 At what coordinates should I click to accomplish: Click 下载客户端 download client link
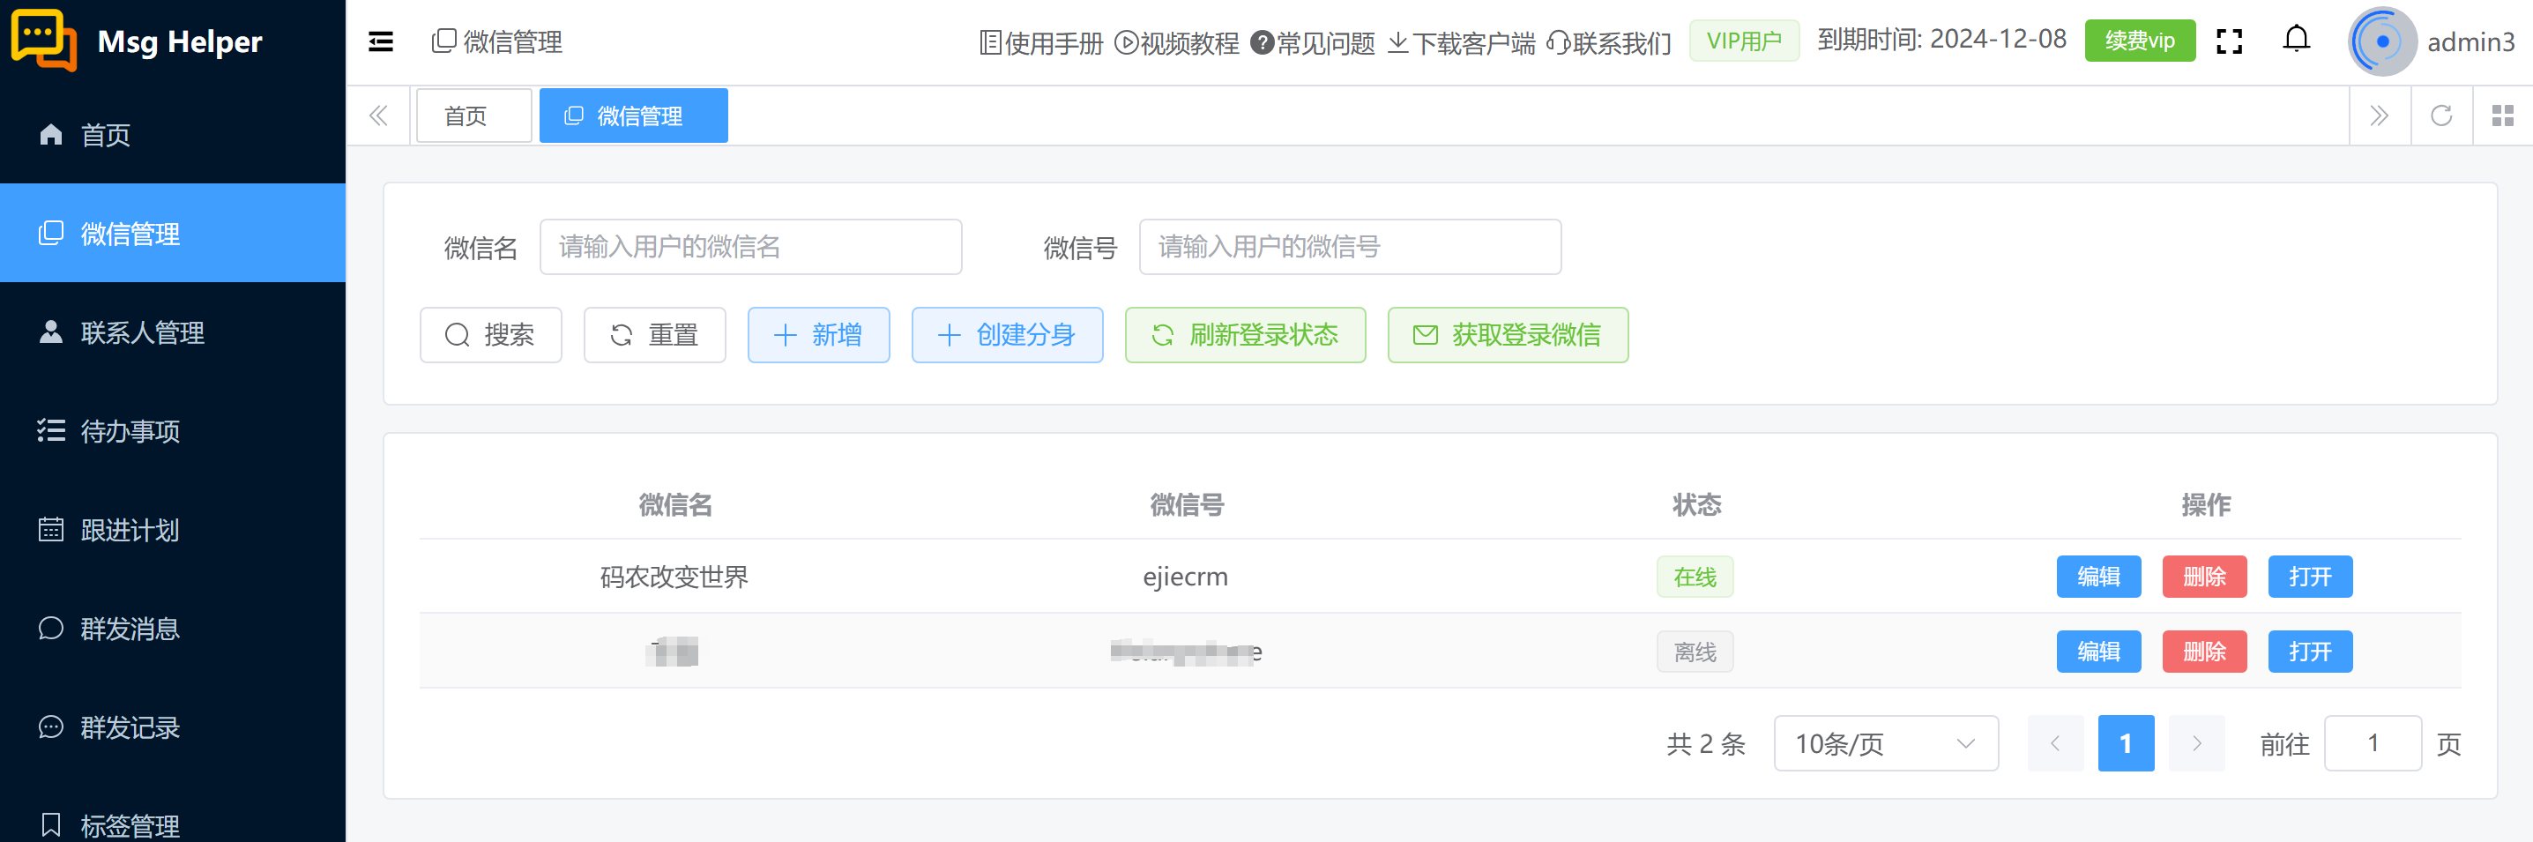click(1461, 42)
